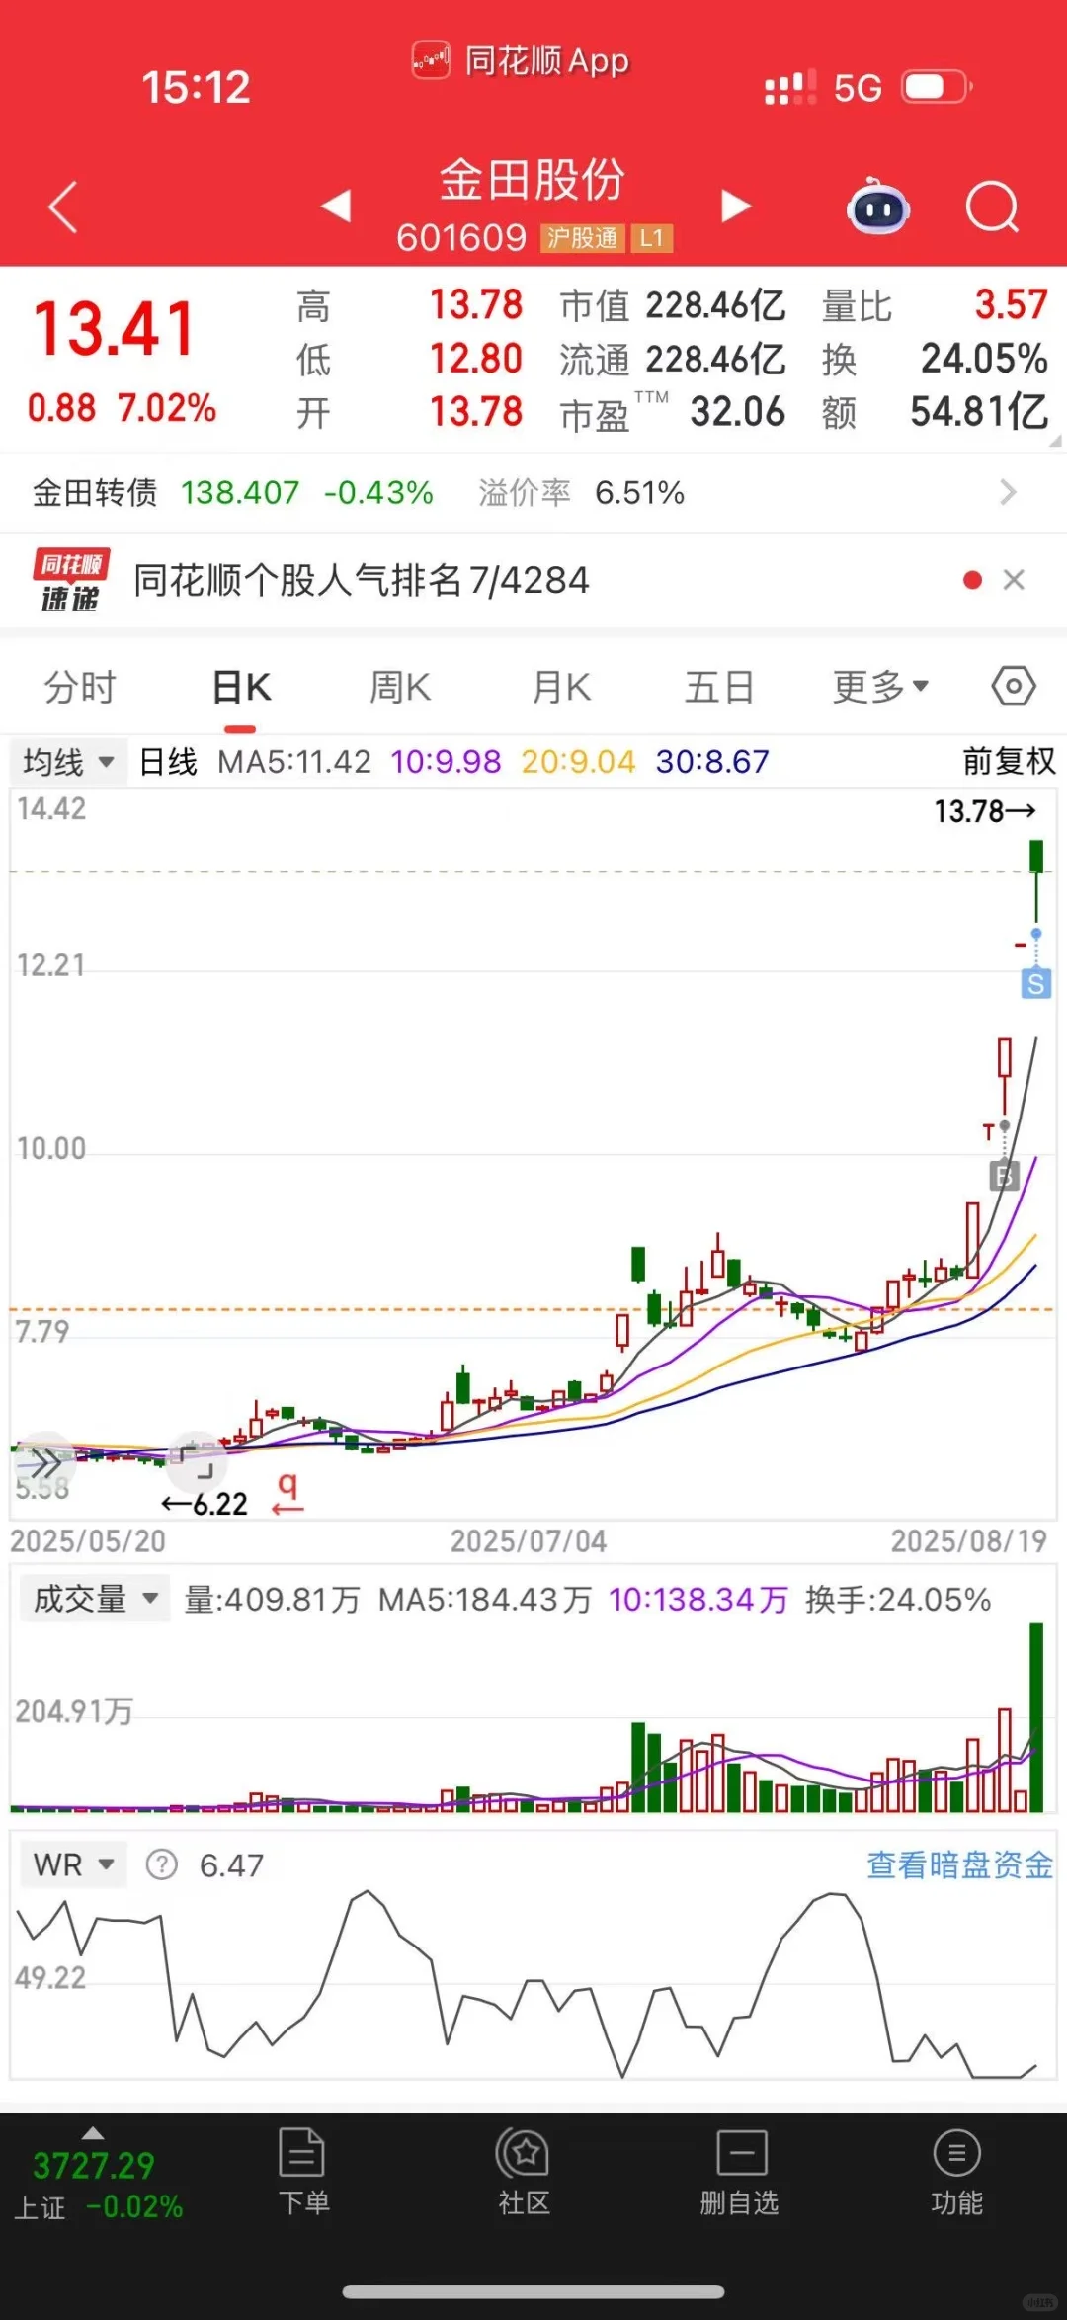Tap the tallest green volume bar
1067x2320 pixels.
(1036, 1716)
